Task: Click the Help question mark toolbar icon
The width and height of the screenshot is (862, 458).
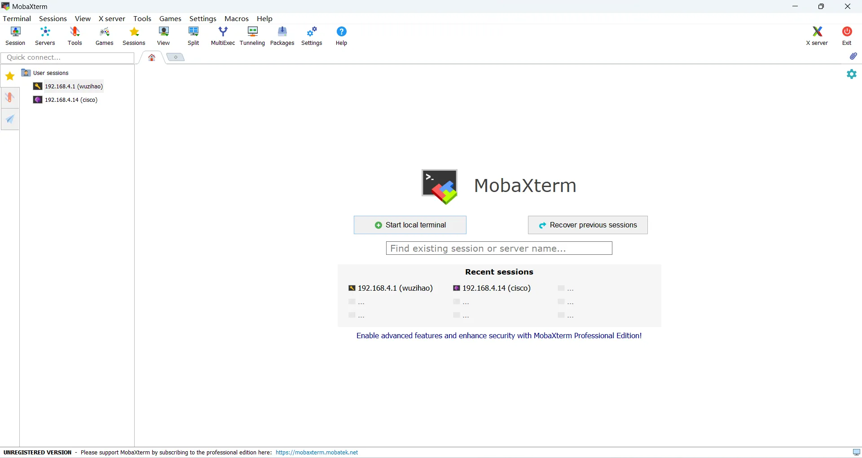Action: coord(342,36)
